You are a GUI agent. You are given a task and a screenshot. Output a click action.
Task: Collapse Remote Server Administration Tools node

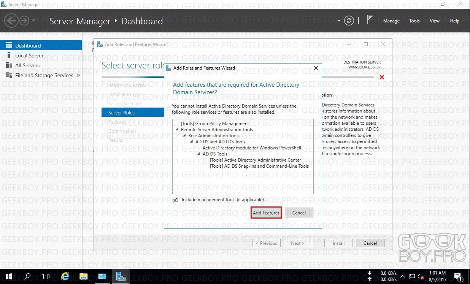(177, 130)
